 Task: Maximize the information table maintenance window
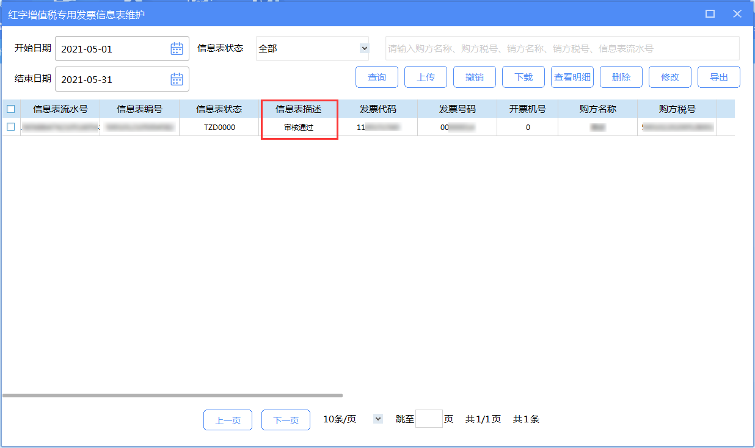click(710, 14)
